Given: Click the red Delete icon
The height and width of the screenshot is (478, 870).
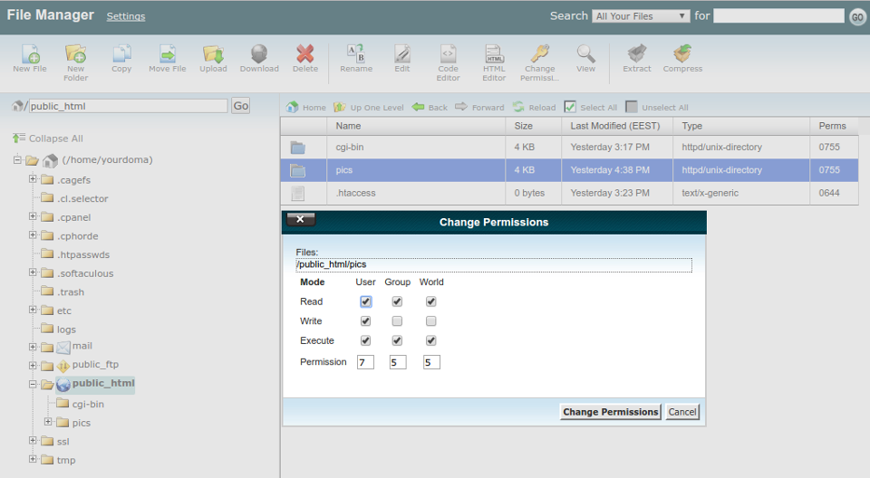Looking at the screenshot, I should coord(305,54).
